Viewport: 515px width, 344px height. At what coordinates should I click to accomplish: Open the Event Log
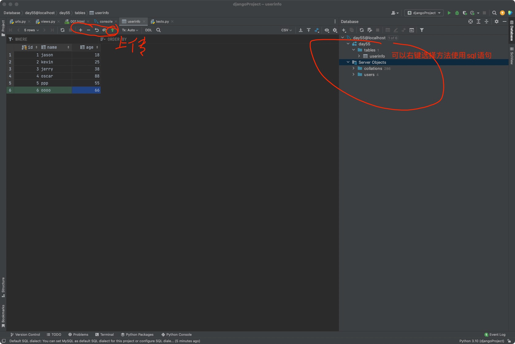[495, 335]
